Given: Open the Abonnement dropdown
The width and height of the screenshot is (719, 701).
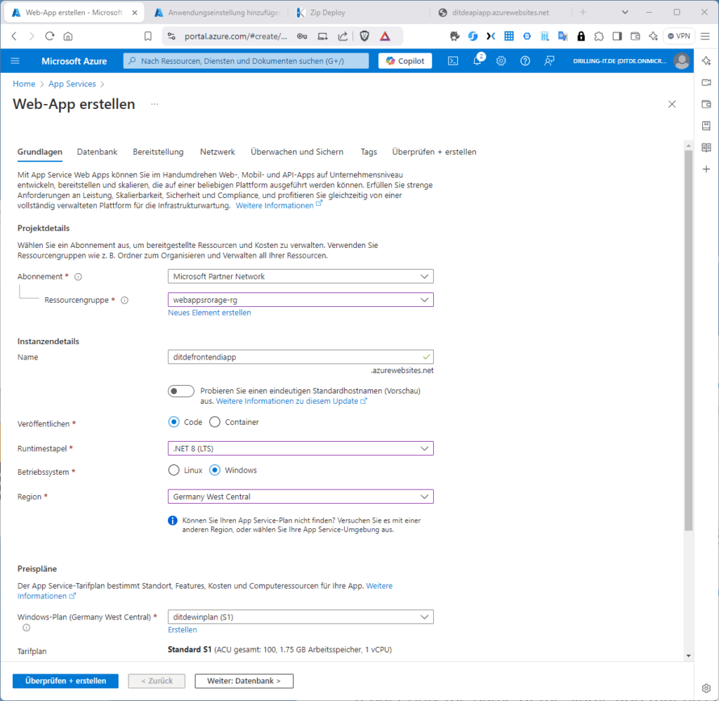Looking at the screenshot, I should coord(301,277).
